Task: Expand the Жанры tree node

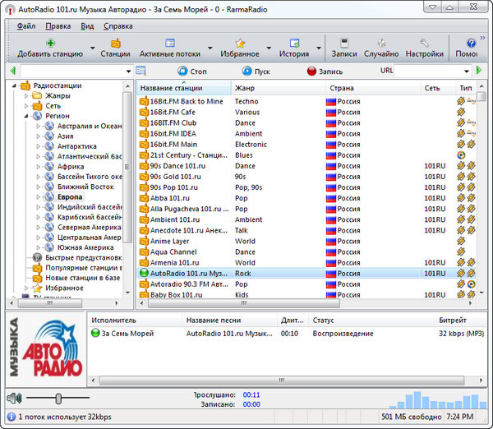Action: [x=27, y=96]
